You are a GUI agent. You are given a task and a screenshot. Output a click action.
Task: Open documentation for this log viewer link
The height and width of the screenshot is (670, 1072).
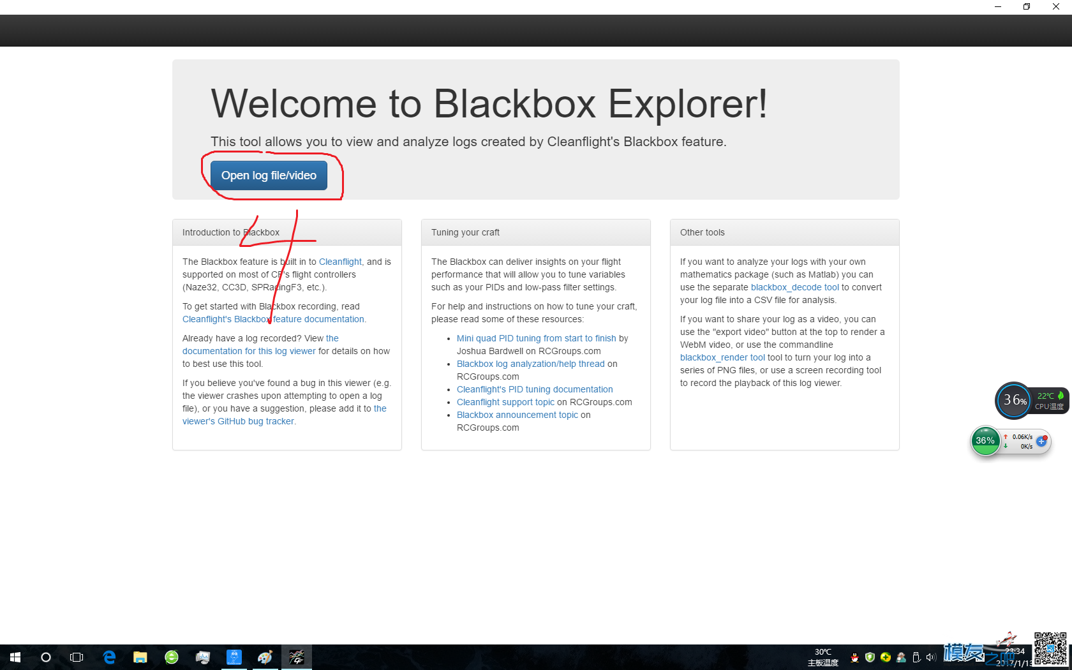pyautogui.click(x=249, y=351)
